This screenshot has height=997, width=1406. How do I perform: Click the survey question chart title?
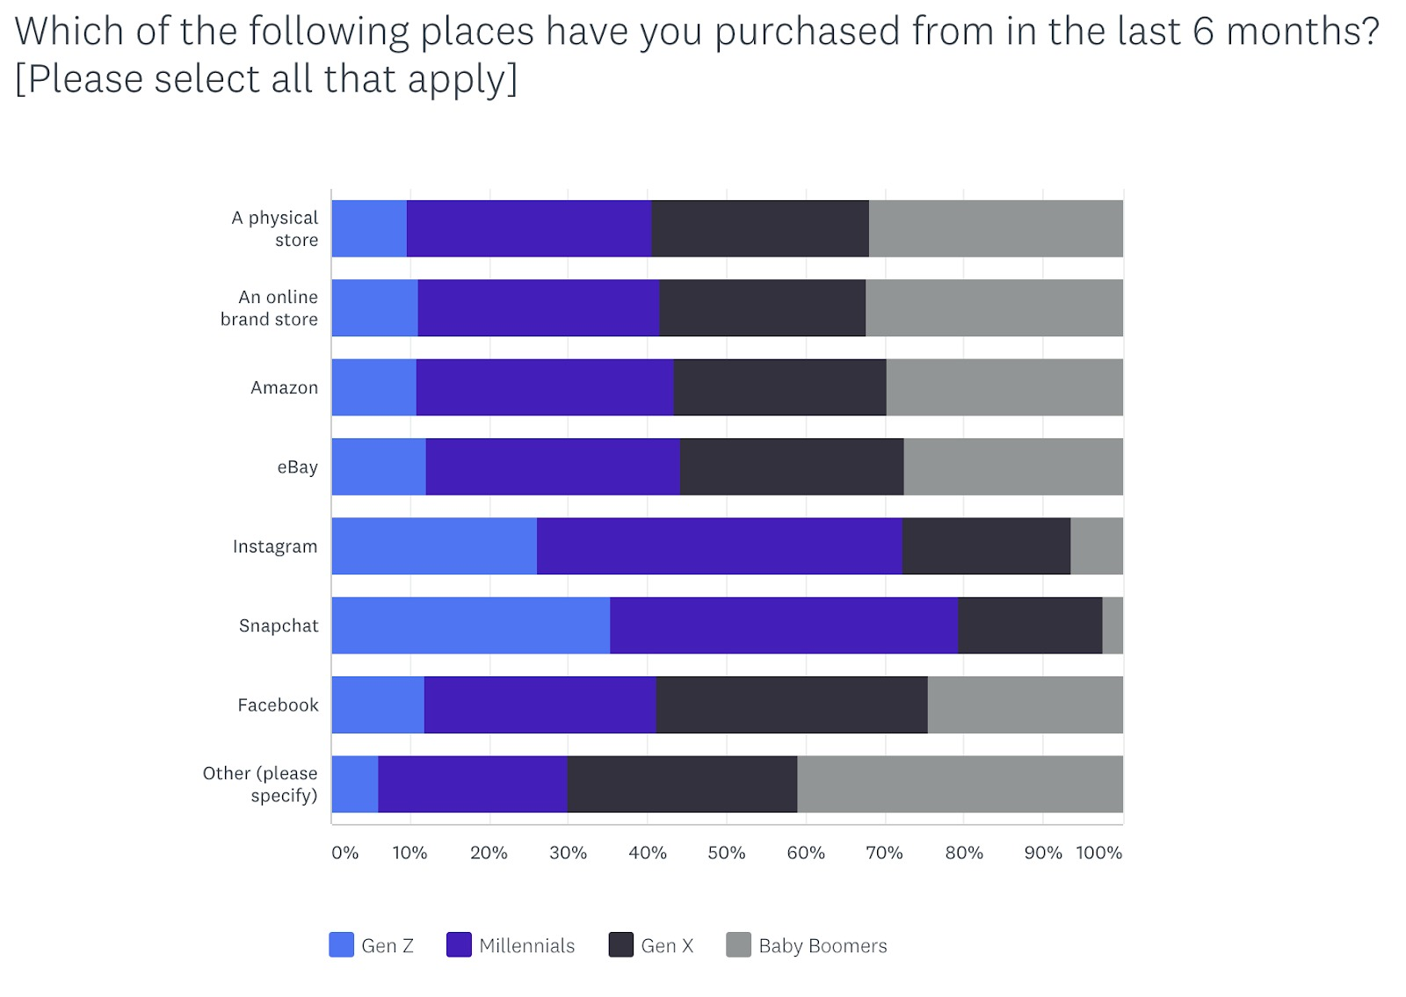point(696,54)
